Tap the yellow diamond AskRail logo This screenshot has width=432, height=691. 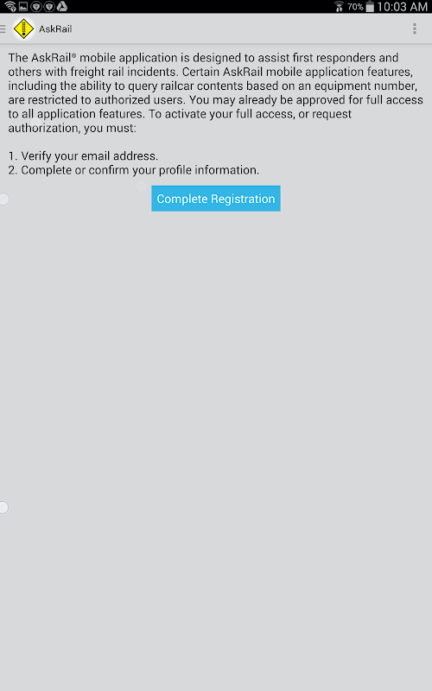click(x=23, y=29)
